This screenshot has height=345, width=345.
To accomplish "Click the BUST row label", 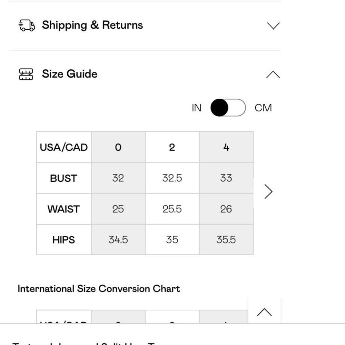I will coord(63,178).
